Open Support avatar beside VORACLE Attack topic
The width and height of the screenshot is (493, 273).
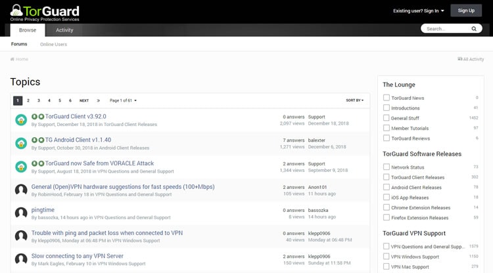tap(21, 167)
